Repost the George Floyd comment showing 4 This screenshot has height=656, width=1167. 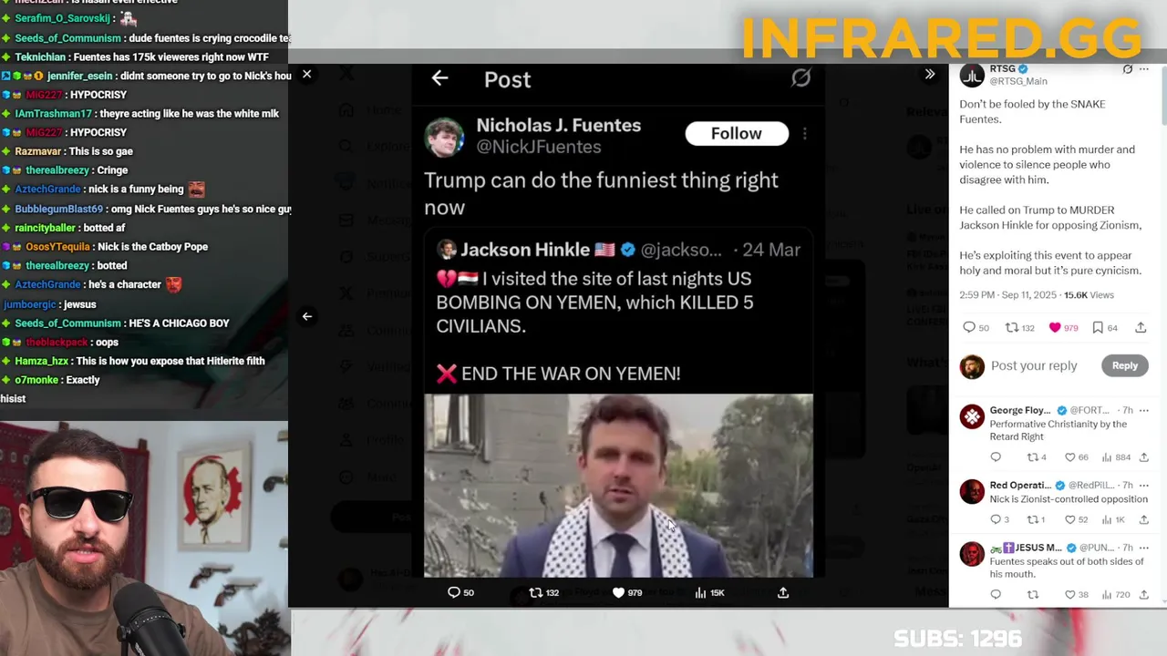click(x=1037, y=457)
